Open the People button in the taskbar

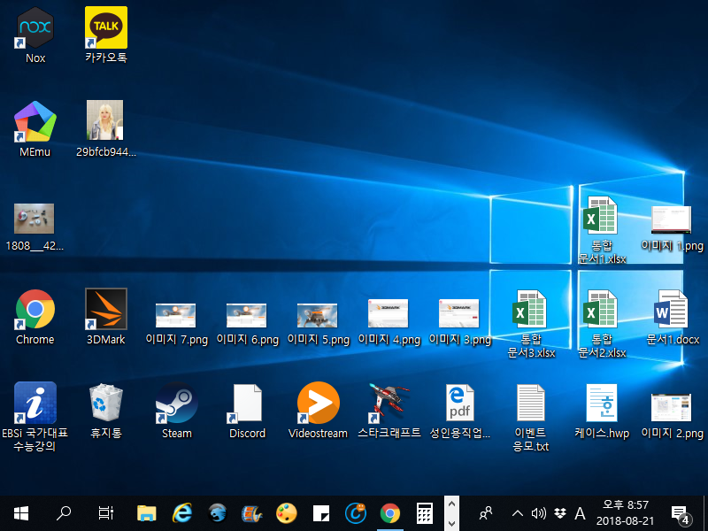point(486,513)
